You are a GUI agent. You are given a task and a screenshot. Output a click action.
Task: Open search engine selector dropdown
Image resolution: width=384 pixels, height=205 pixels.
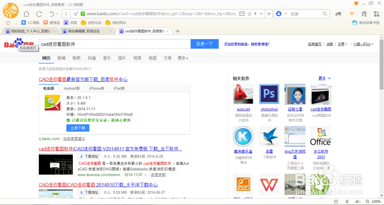click(286, 14)
